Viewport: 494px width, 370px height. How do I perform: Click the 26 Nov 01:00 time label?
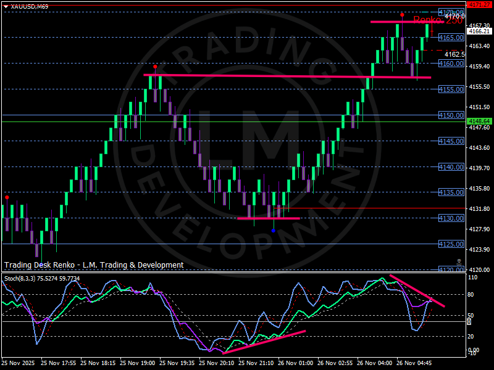[296, 363]
